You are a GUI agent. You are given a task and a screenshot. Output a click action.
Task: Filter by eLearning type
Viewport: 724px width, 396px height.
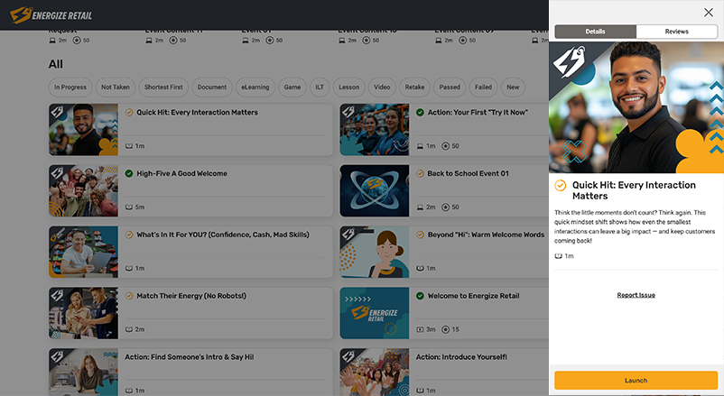pyautogui.click(x=255, y=87)
